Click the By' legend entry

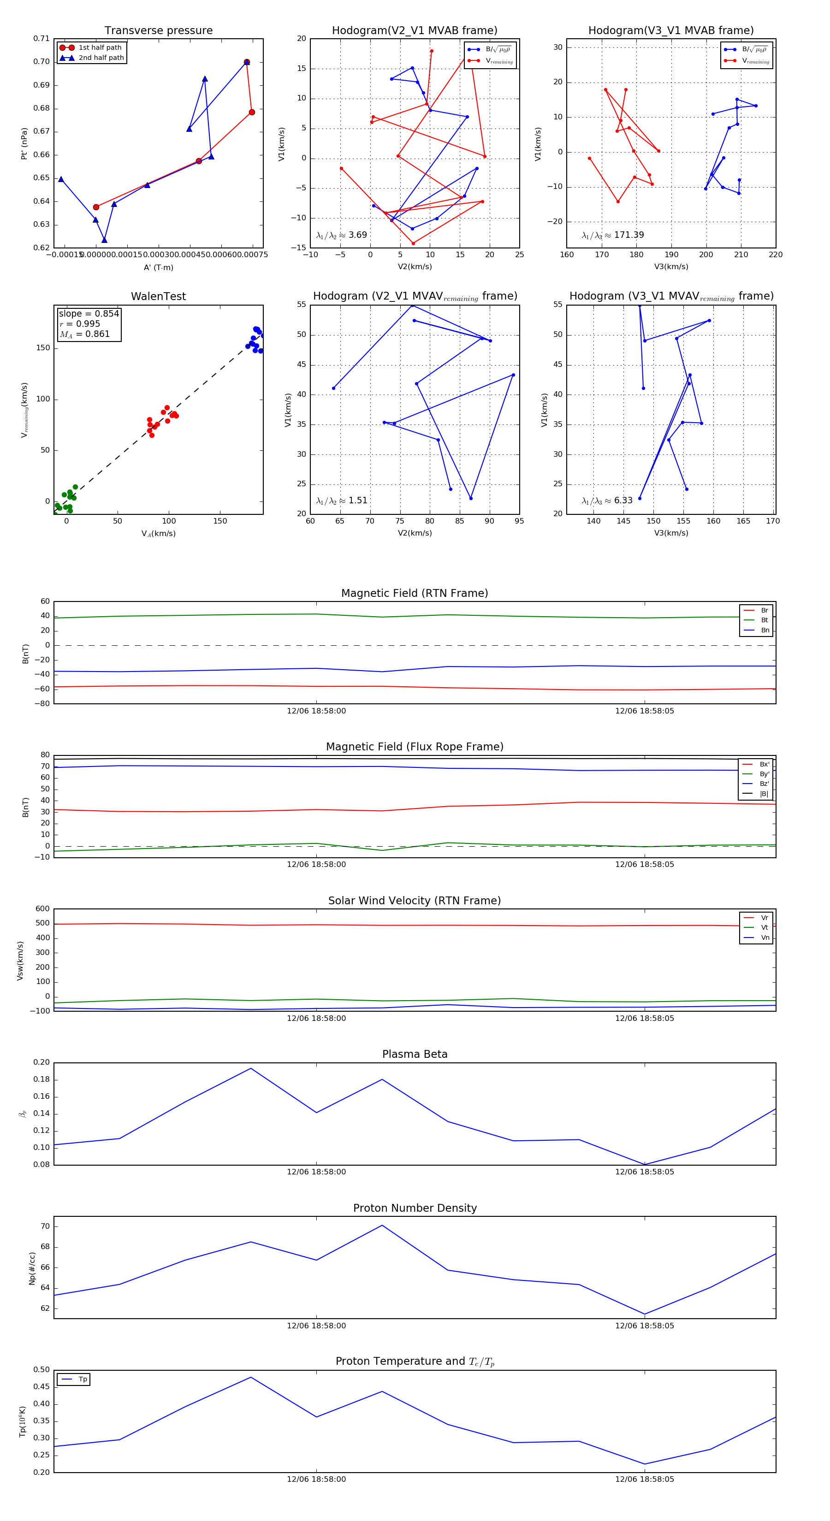point(756,774)
